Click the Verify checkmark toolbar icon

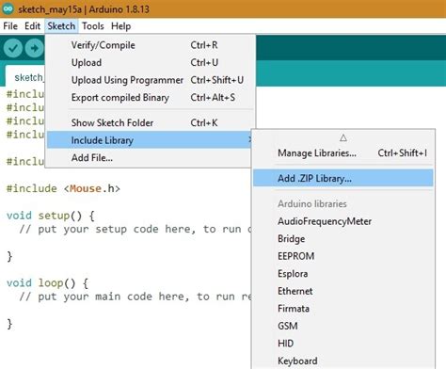click(13, 48)
